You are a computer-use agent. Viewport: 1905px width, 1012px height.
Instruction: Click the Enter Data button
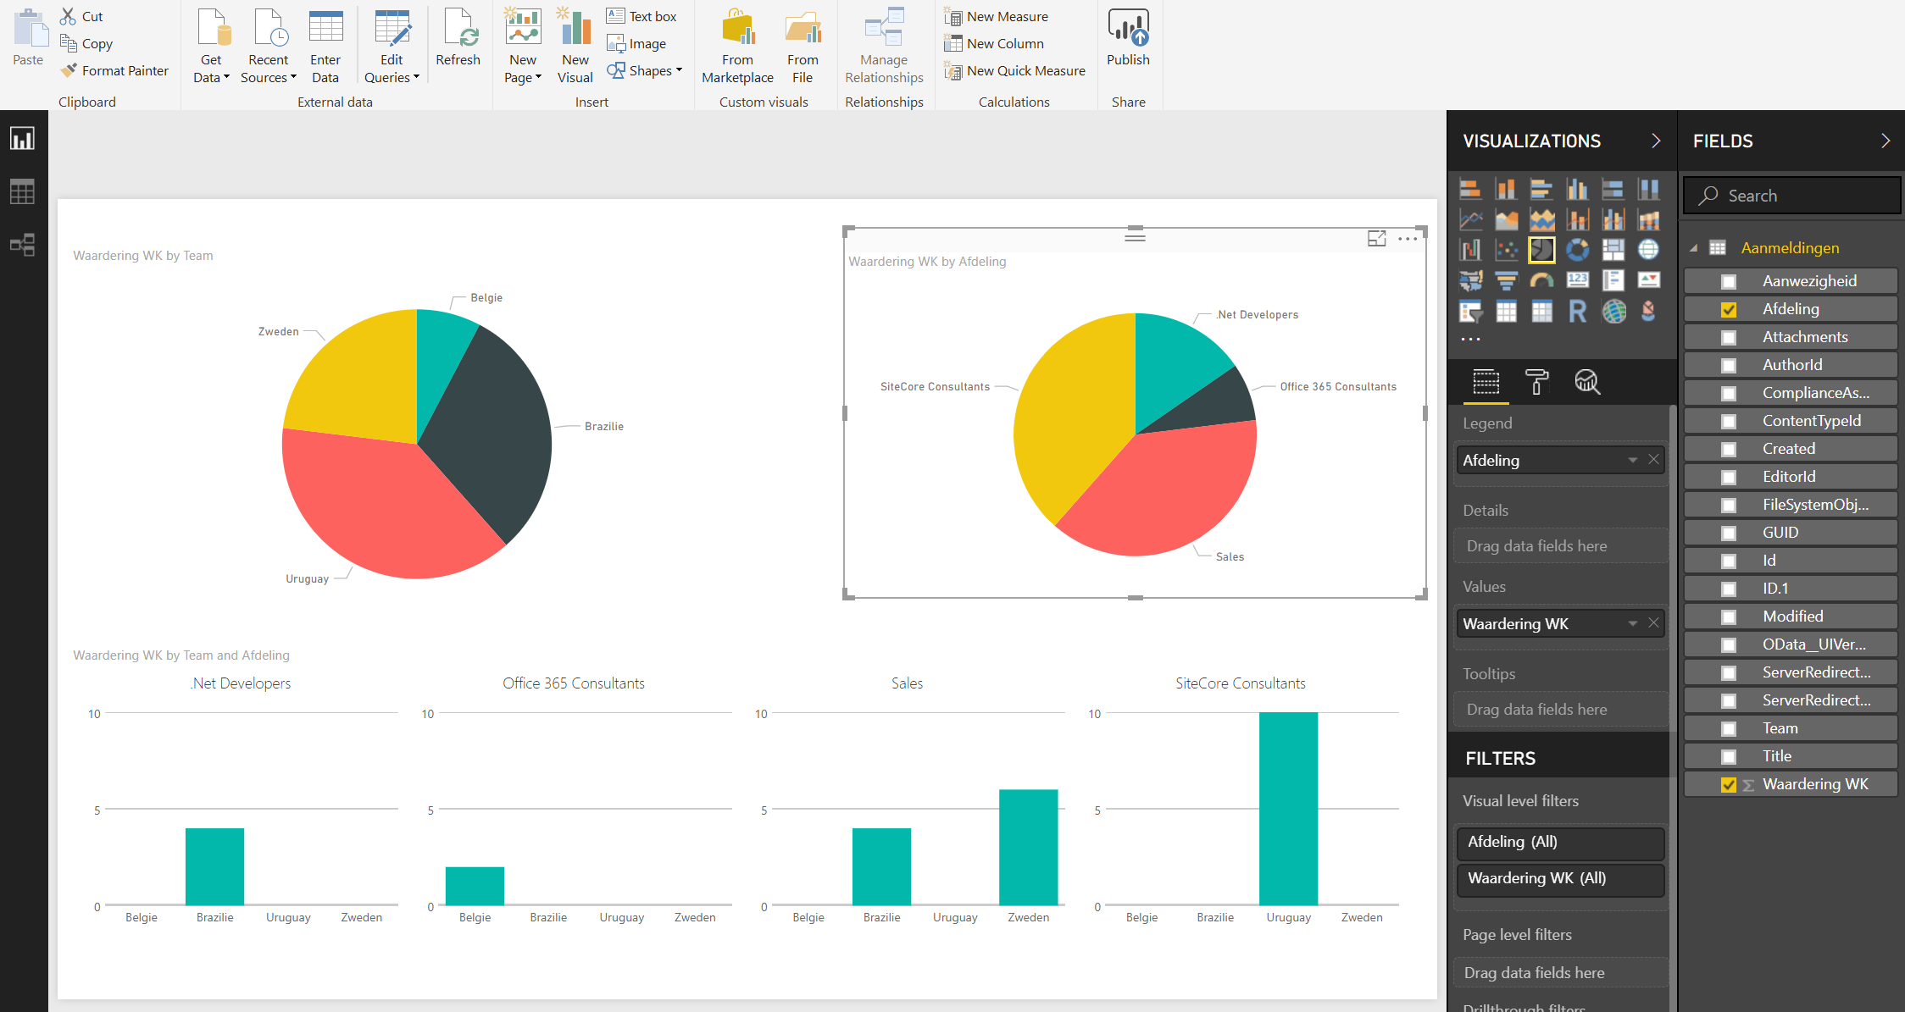(325, 47)
